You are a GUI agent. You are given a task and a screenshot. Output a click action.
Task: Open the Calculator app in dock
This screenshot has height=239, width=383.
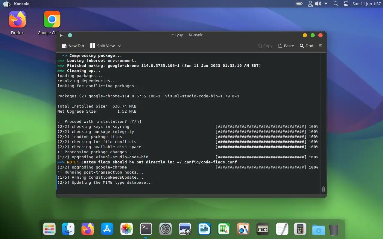(x=300, y=229)
